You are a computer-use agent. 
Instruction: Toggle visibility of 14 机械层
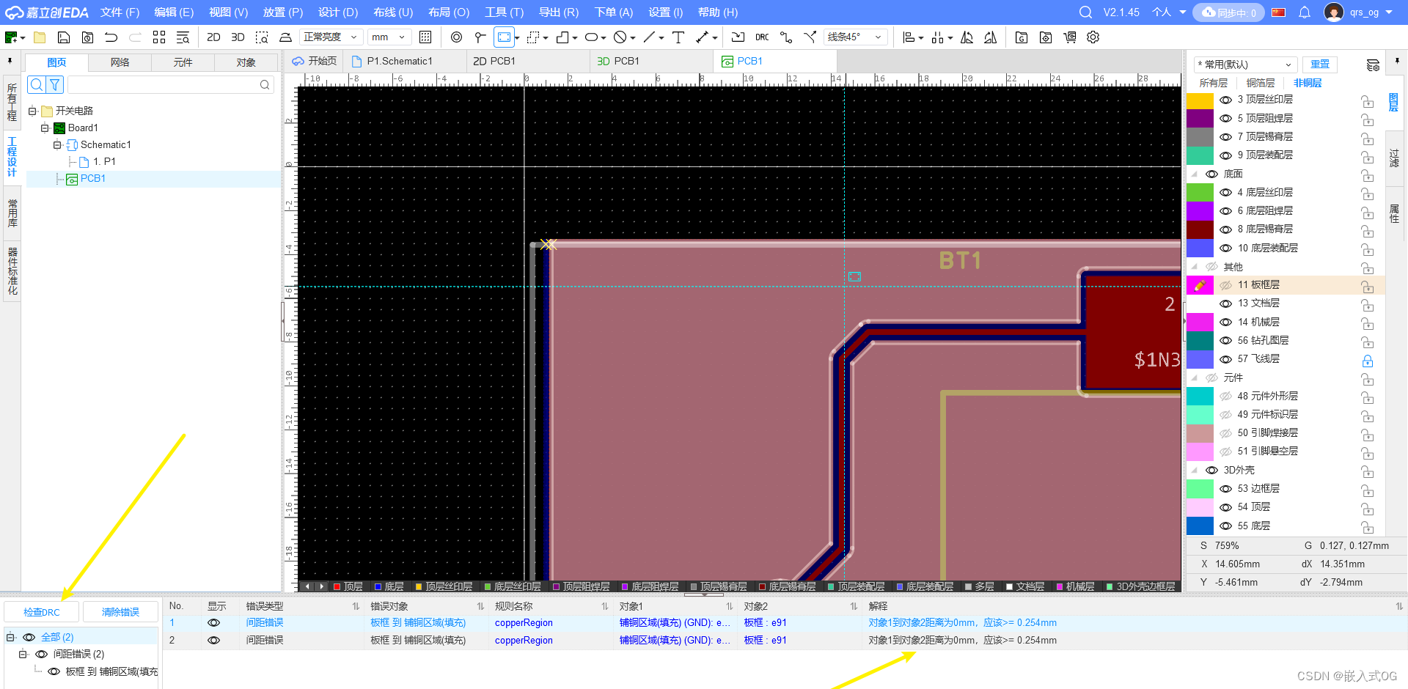(1225, 322)
